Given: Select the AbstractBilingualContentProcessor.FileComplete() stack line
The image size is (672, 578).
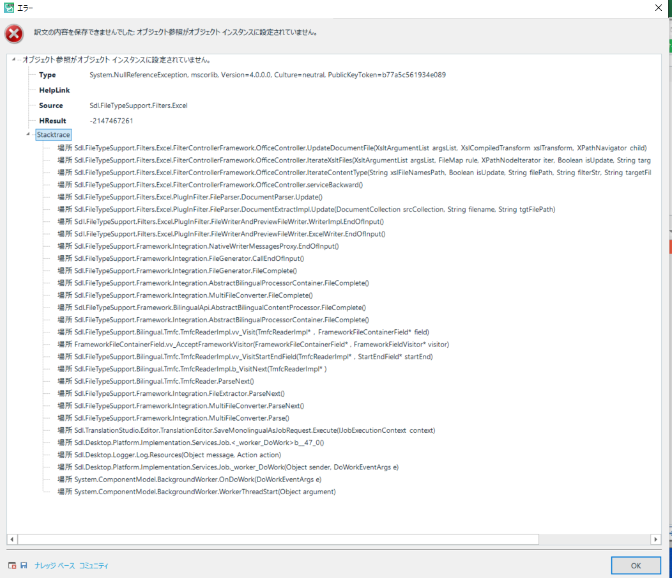Looking at the screenshot, I should [211, 308].
